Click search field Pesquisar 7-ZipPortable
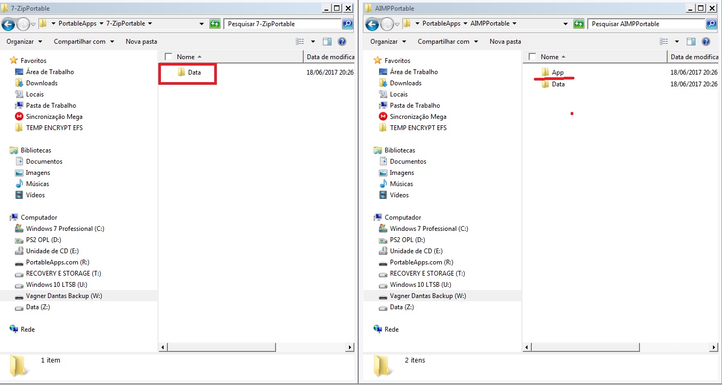This screenshot has height=386, width=722. 283,24
